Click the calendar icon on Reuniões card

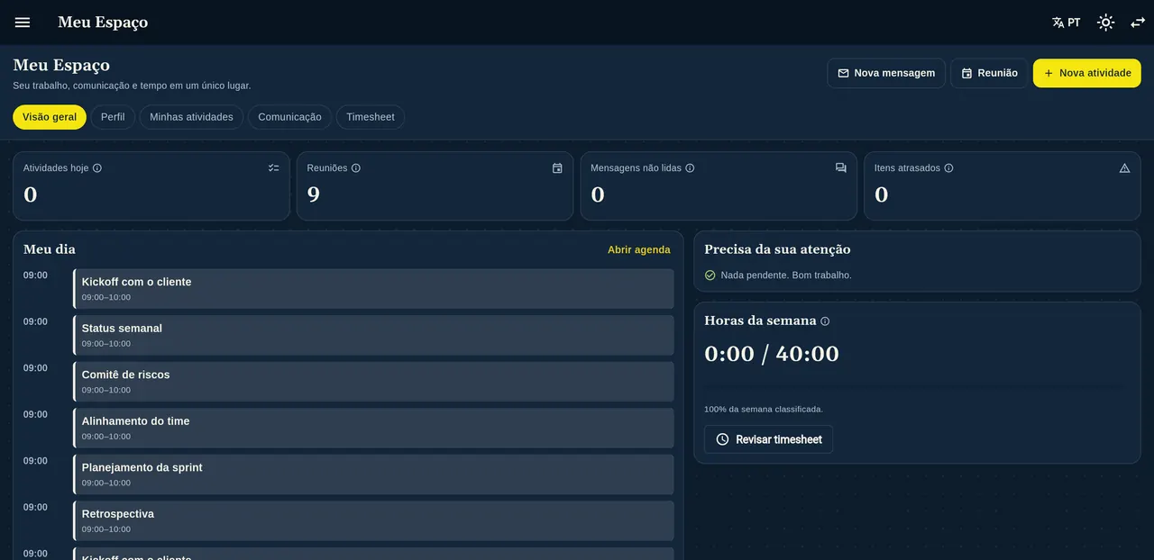pyautogui.click(x=557, y=168)
